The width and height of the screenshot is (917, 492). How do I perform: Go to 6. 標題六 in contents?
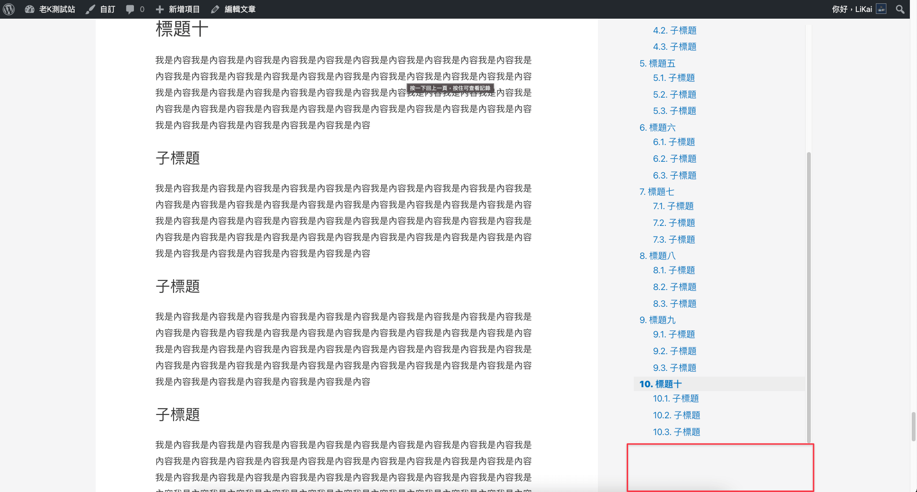click(x=657, y=127)
